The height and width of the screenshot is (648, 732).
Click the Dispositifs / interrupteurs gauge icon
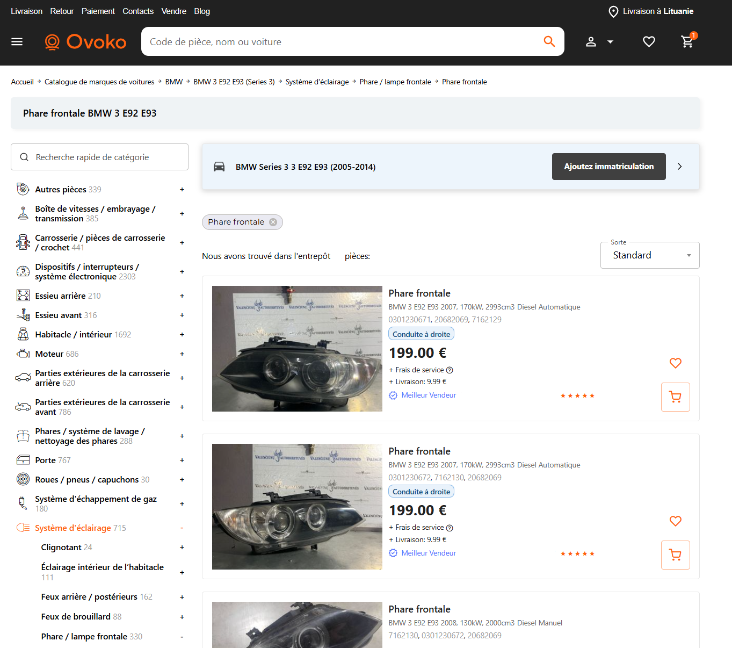pyautogui.click(x=23, y=271)
